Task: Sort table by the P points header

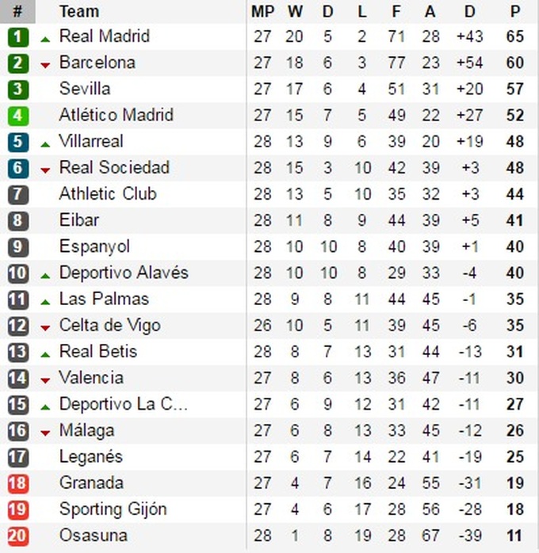Action: click(515, 12)
